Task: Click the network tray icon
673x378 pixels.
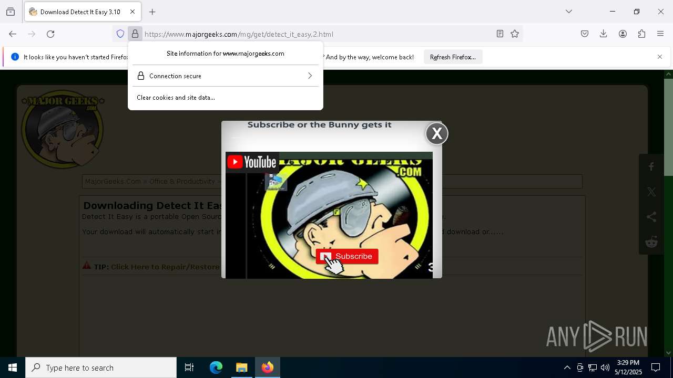Action: (593, 367)
